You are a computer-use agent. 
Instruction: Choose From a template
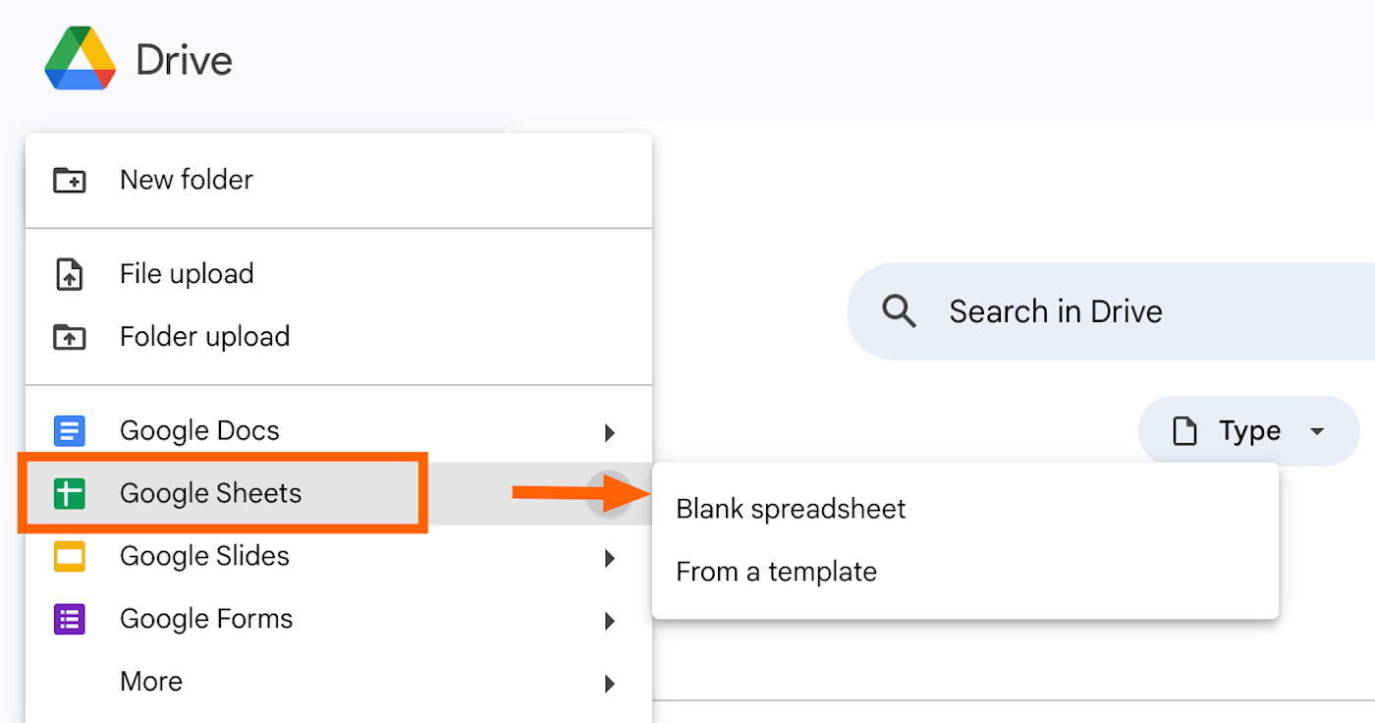pyautogui.click(x=776, y=572)
